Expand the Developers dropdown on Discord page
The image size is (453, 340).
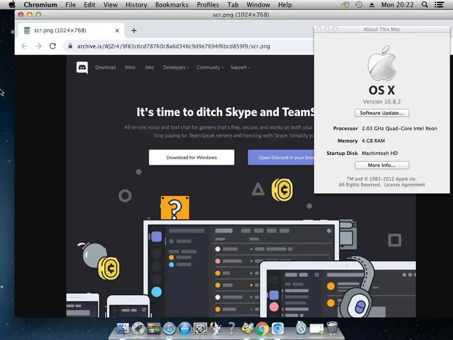[x=176, y=67]
